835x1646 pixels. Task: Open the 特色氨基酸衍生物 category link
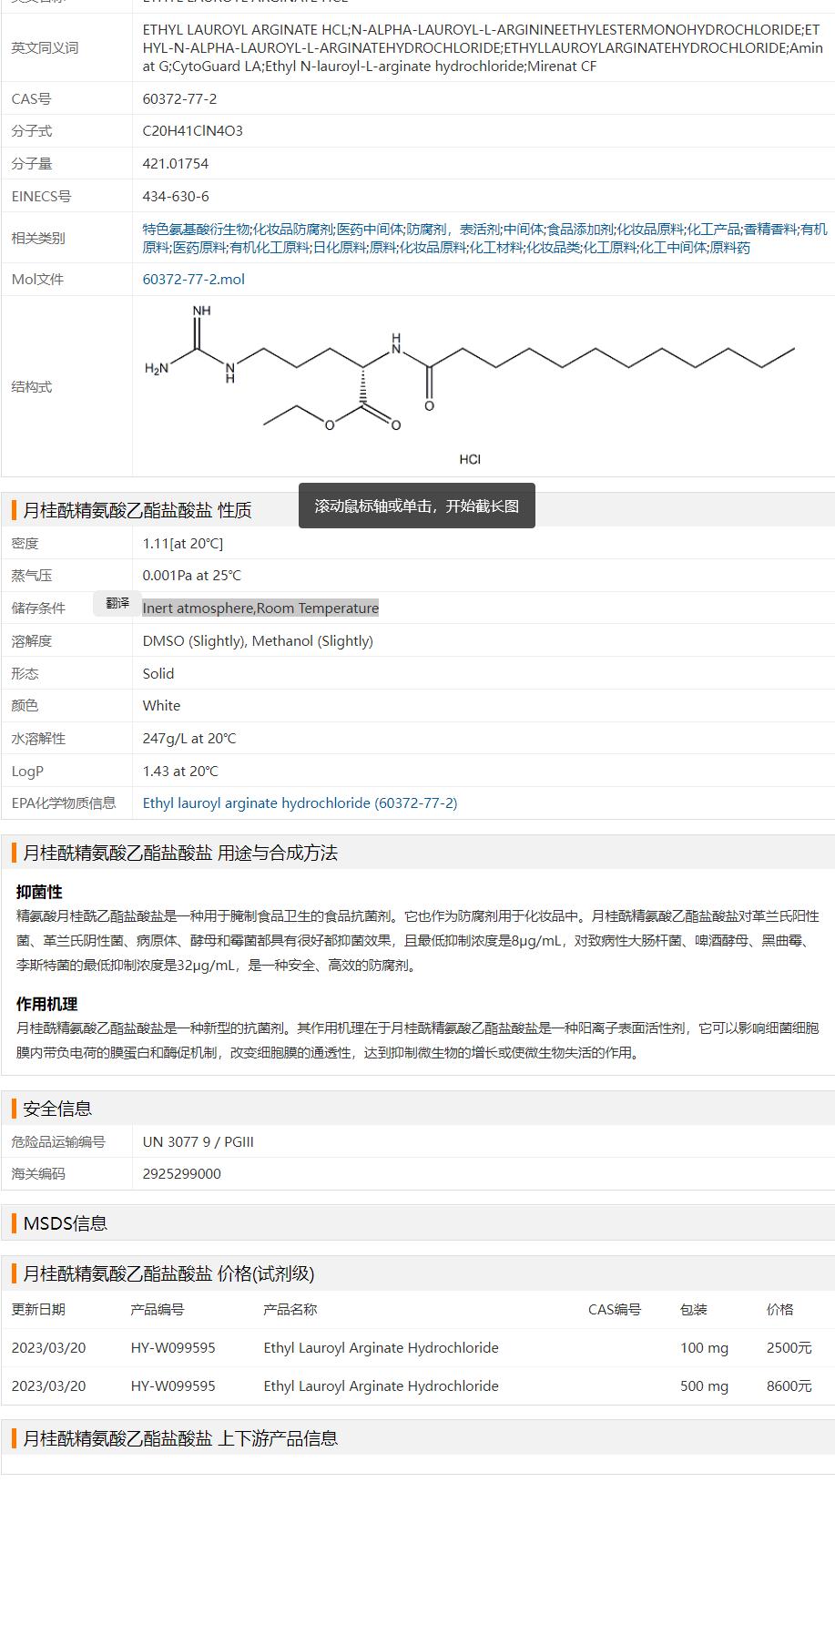click(x=196, y=230)
